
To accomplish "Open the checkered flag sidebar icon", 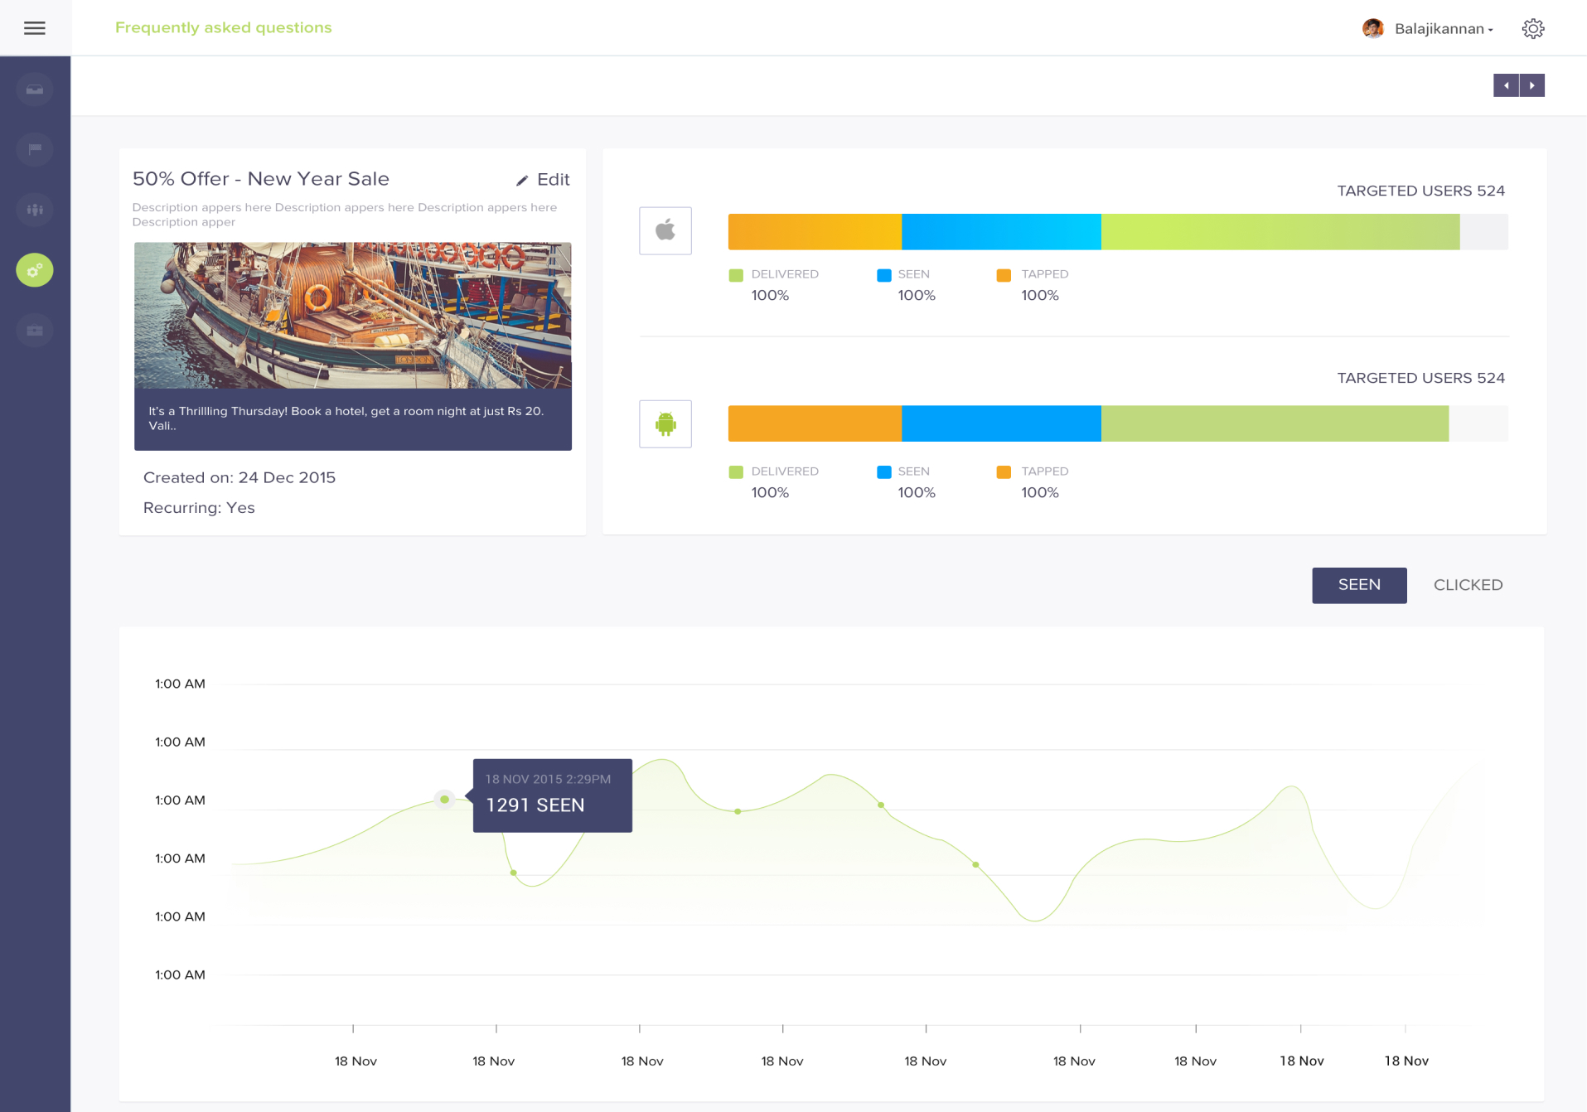I will point(35,149).
